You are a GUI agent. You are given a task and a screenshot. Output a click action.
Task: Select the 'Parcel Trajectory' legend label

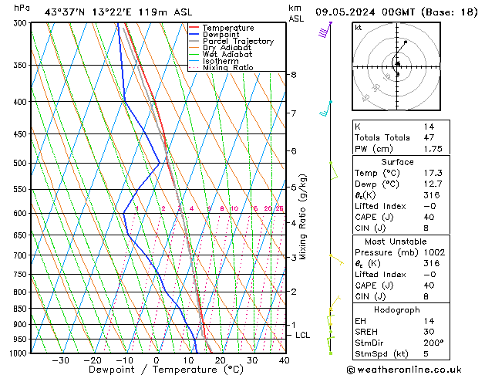point(238,41)
